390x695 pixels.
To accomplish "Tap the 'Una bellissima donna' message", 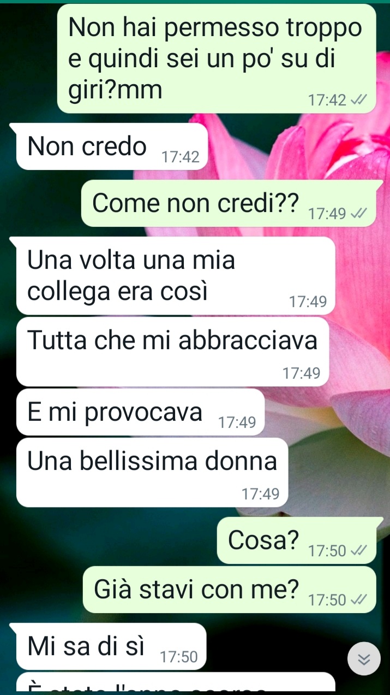I will [x=152, y=473].
